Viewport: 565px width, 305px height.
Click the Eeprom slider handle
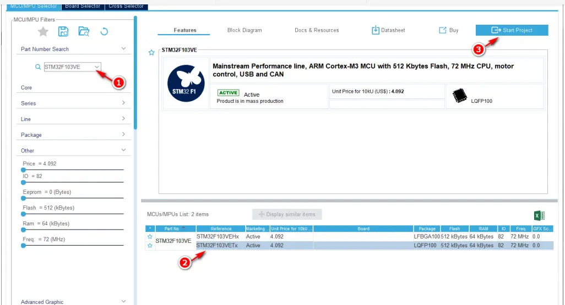[x=24, y=198]
